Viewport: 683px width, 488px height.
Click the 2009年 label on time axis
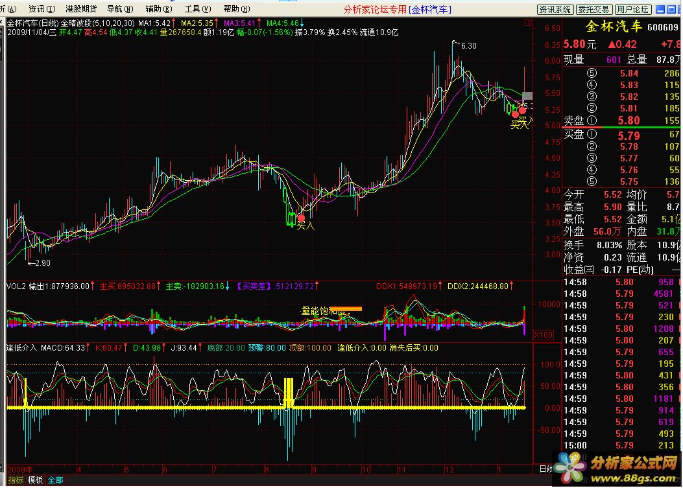click(x=20, y=469)
